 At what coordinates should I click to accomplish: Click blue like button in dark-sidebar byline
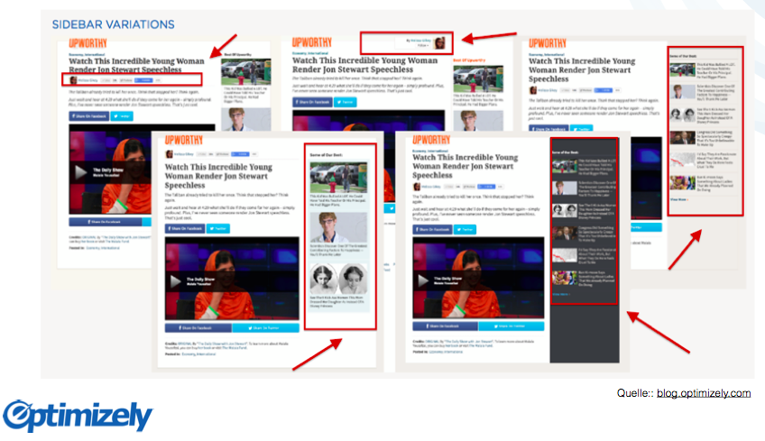(486, 187)
